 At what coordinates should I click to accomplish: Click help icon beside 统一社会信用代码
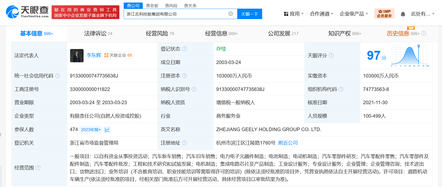point(57,76)
